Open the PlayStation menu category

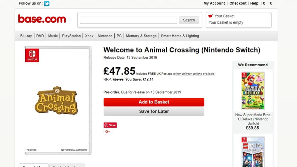[71, 36]
